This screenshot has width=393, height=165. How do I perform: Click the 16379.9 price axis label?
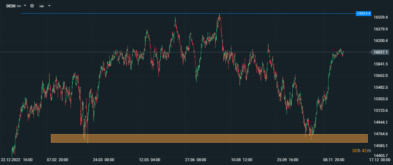click(381, 29)
